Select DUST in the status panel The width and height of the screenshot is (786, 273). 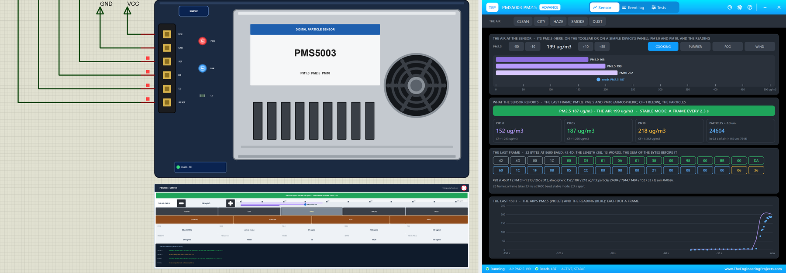pyautogui.click(x=437, y=212)
